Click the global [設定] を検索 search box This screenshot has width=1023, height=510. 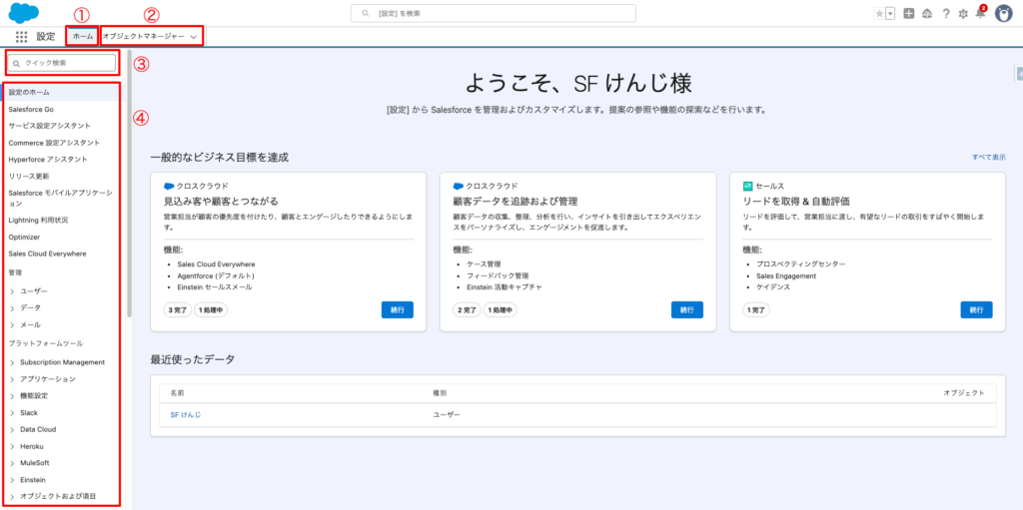pyautogui.click(x=493, y=13)
